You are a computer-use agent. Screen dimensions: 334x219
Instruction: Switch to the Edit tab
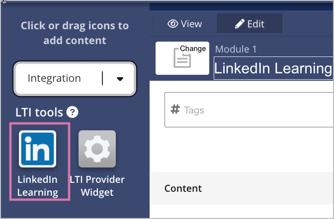click(250, 23)
